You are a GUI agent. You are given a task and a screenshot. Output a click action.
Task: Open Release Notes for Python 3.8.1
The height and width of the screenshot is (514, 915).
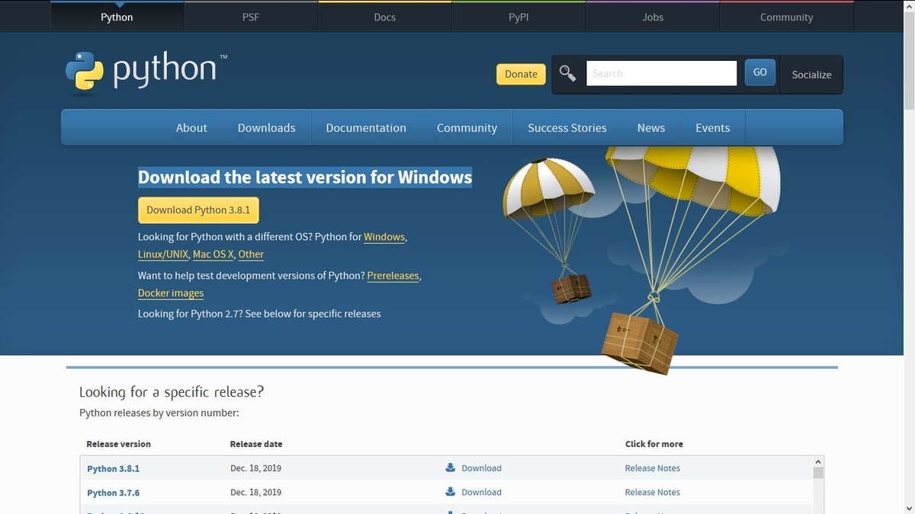[x=652, y=468]
